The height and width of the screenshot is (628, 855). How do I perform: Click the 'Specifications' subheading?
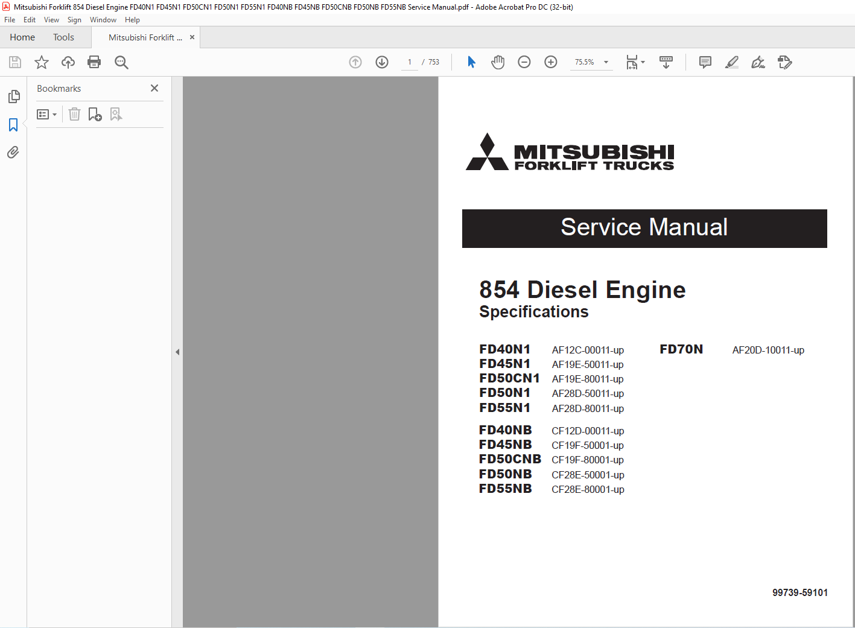click(534, 312)
